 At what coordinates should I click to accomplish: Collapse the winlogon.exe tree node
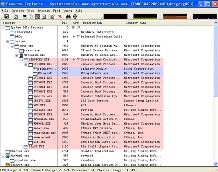pyautogui.click(x=17, y=55)
